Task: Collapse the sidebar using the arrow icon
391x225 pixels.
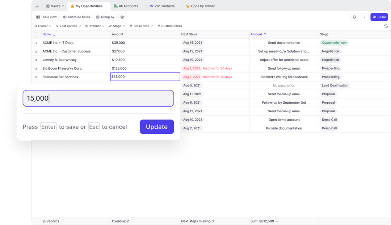Action: coord(37,6)
